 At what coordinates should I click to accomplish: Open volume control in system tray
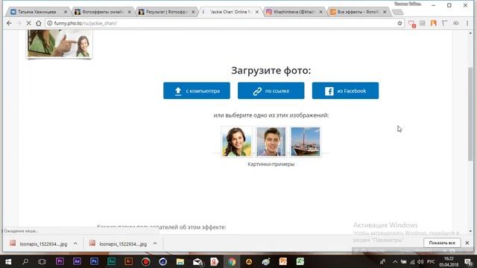420,261
